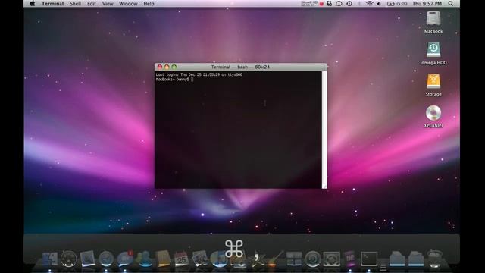This screenshot has height=273, width=485.
Task: Click the chat bubble status icon
Action: pos(339,4)
